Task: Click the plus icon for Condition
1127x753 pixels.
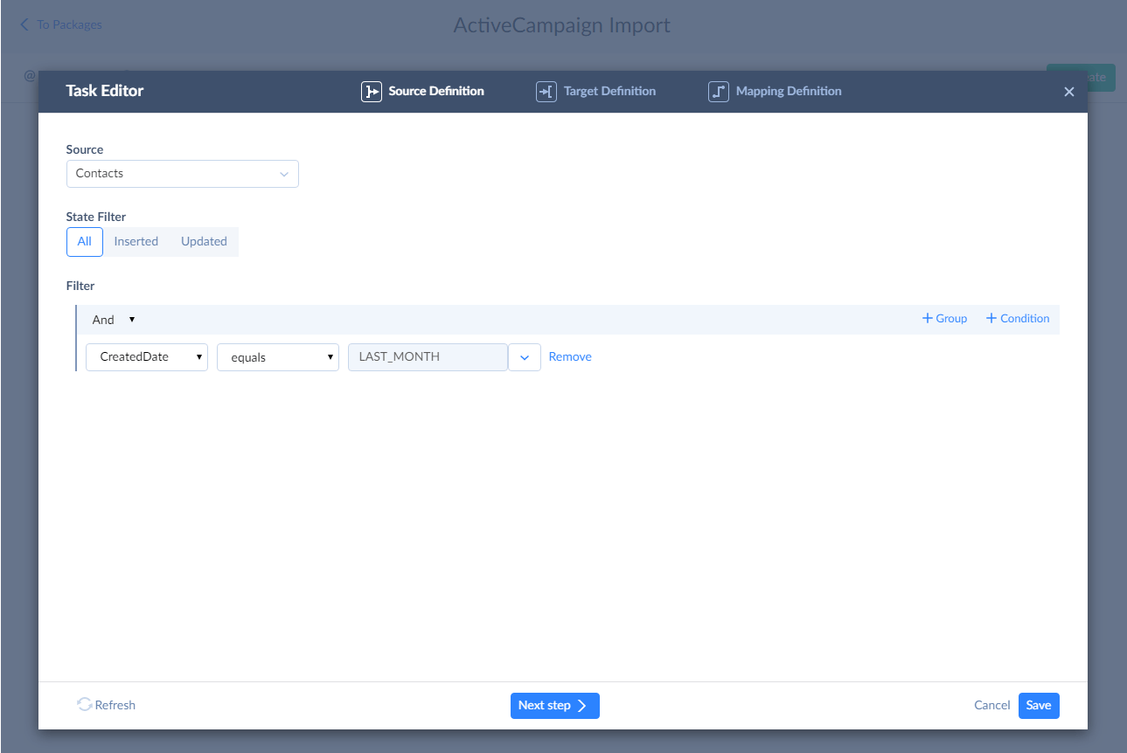Action: click(991, 319)
